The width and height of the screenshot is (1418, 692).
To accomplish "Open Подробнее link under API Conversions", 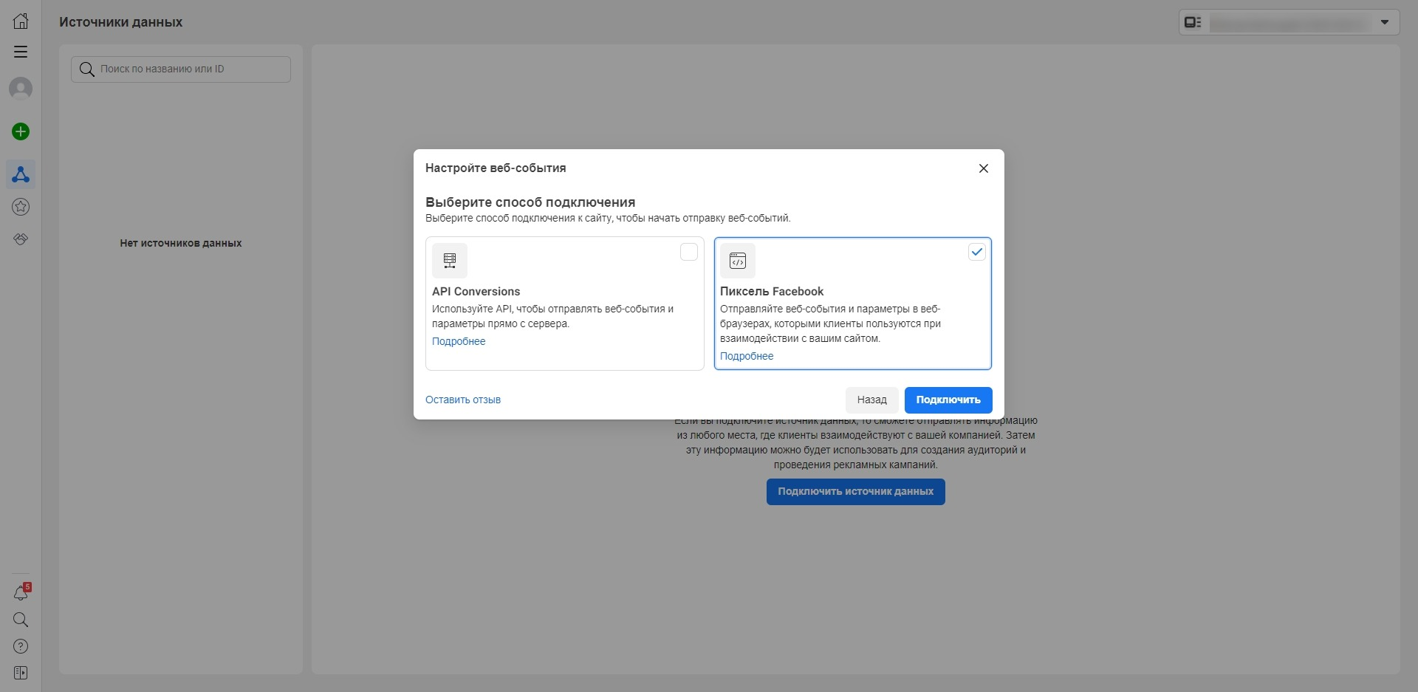I will (459, 341).
